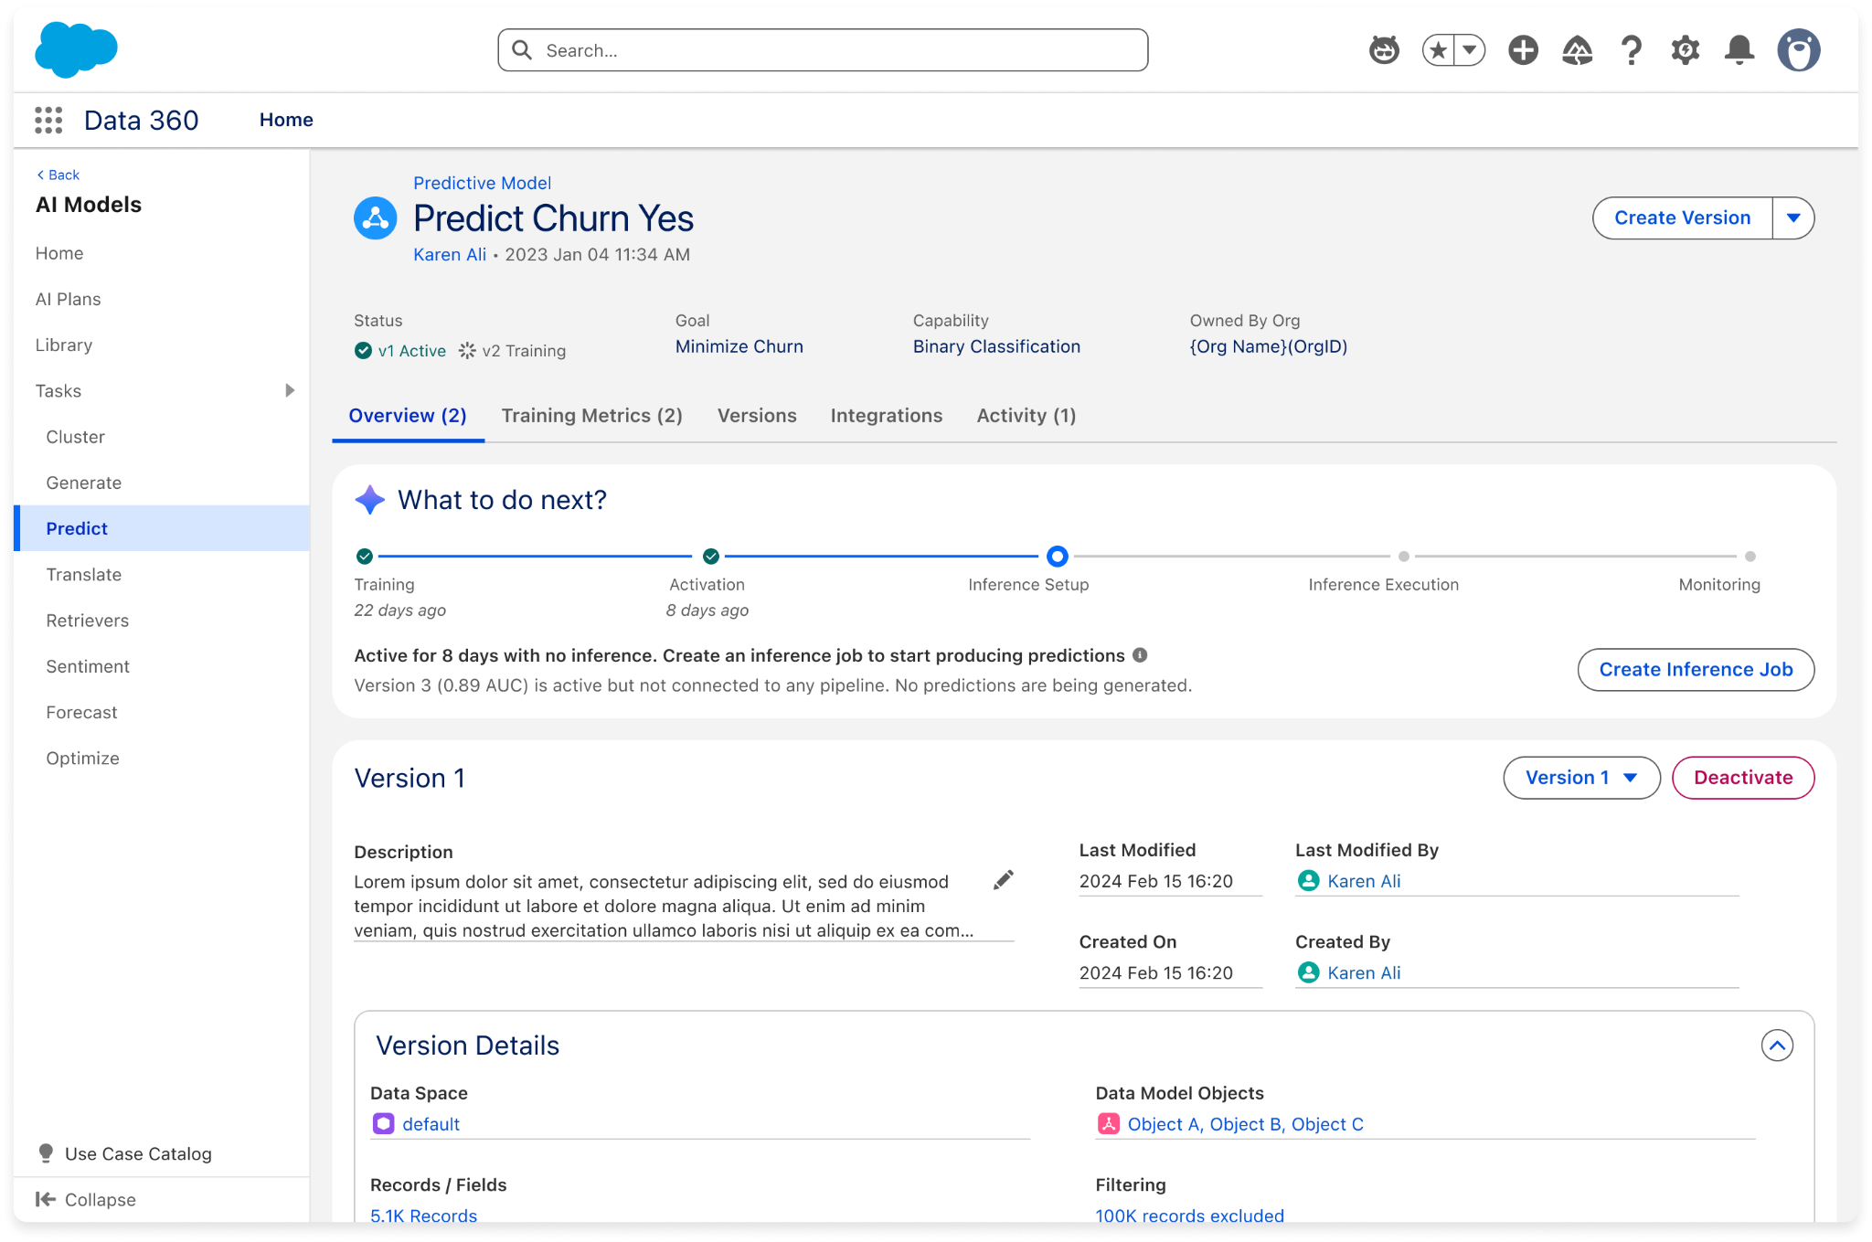Click the default Data Space icon
The image size is (1872, 1242).
pos(383,1124)
